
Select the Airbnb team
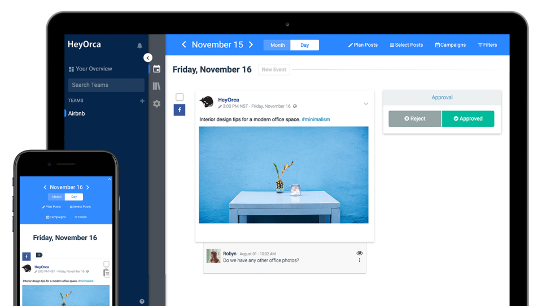(76, 113)
